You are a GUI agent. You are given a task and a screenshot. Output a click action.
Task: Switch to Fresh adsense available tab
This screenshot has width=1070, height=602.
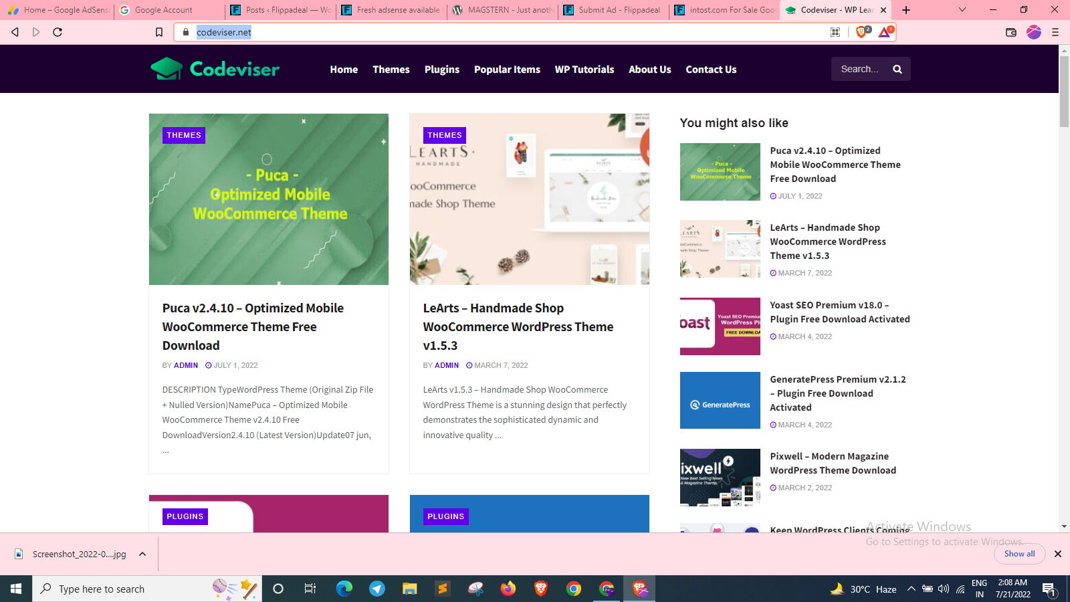[x=392, y=10]
